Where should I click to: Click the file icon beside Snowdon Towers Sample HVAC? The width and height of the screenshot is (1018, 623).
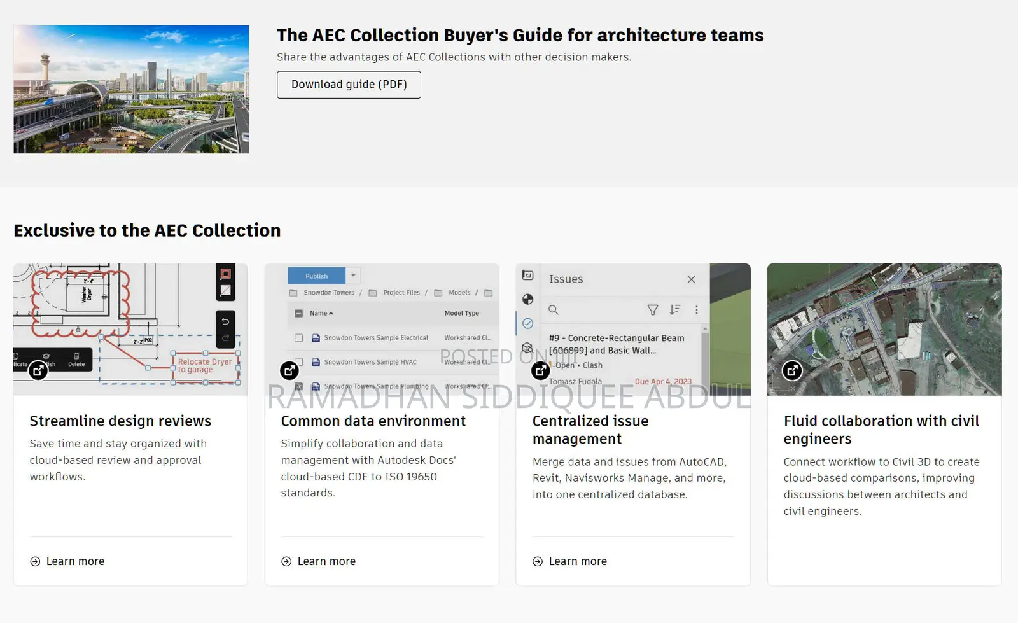316,362
